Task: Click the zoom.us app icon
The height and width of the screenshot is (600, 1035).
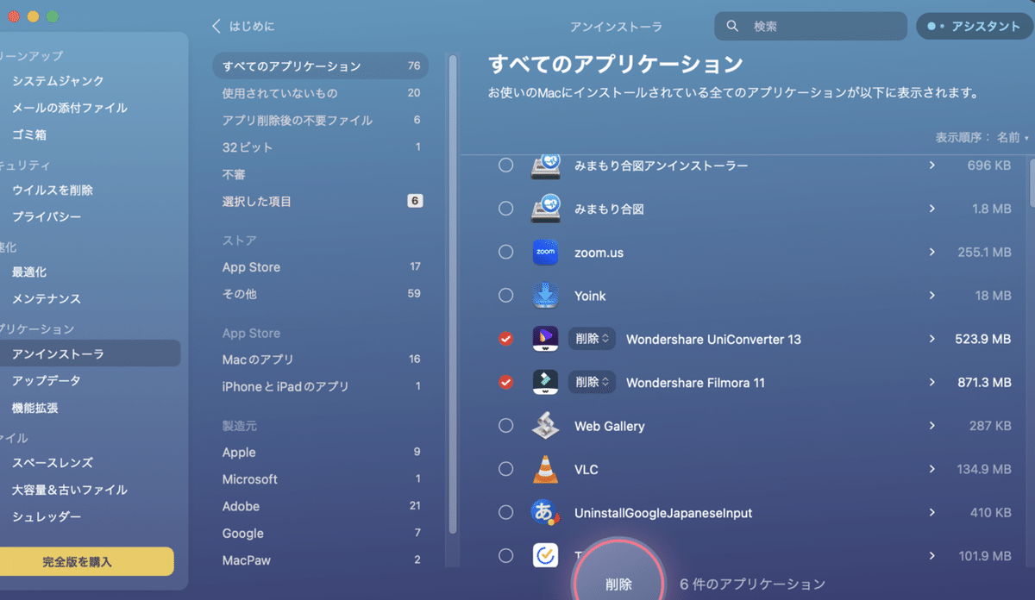Action: click(x=546, y=252)
